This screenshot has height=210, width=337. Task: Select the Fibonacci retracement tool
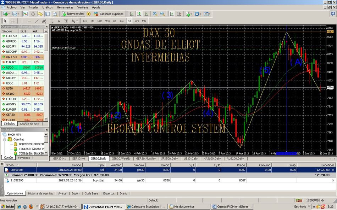click(x=51, y=21)
